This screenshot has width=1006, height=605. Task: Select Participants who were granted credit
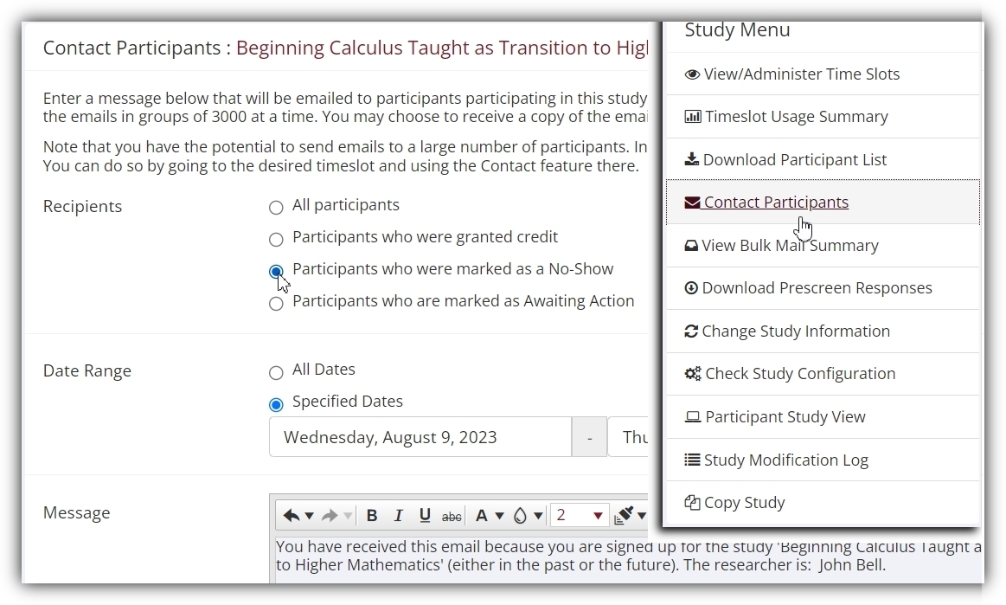click(x=276, y=240)
